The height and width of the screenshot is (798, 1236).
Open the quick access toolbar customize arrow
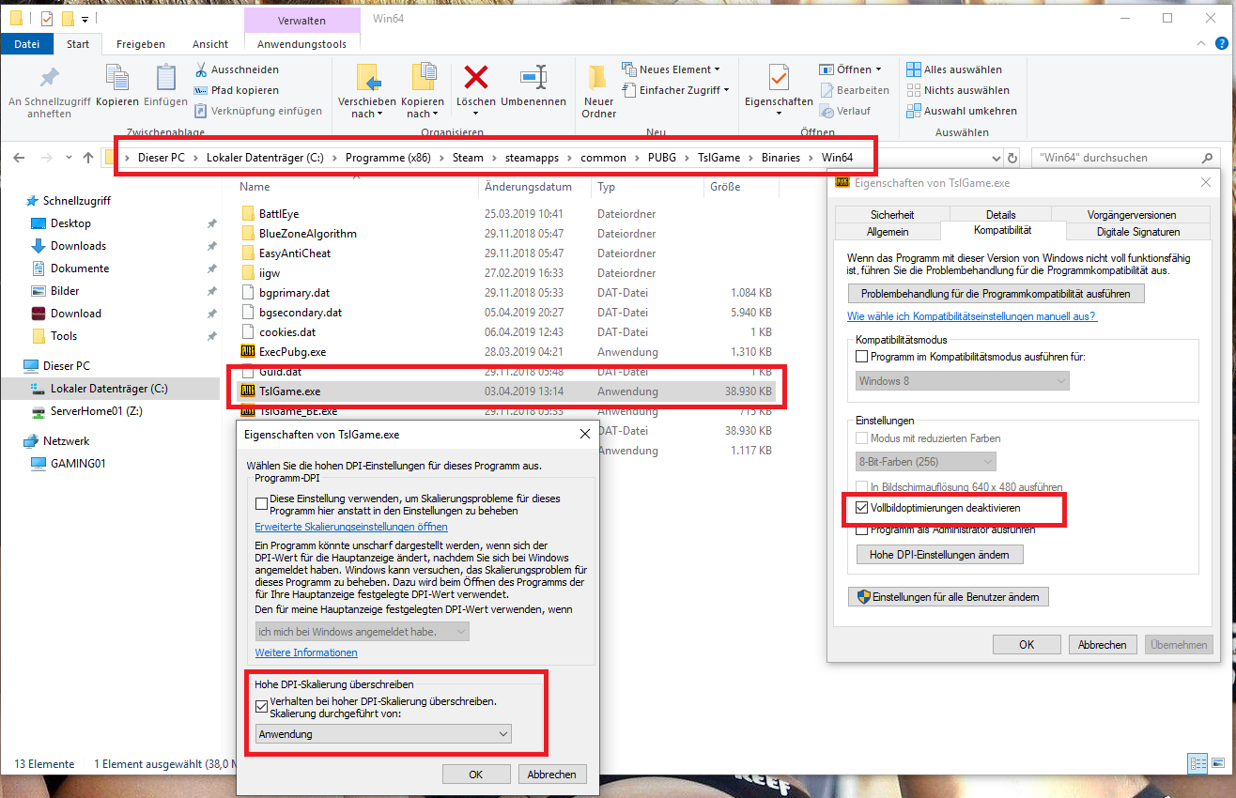(85, 19)
